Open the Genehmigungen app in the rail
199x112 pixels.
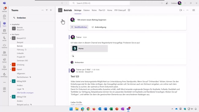coord(5,75)
